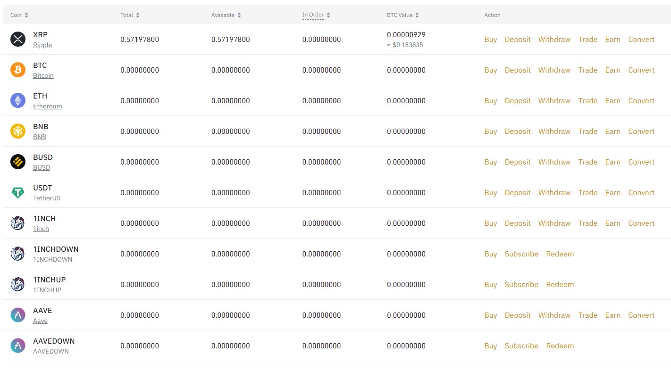671x371 pixels.
Task: Sort by BTC Value column header
Action: (403, 15)
